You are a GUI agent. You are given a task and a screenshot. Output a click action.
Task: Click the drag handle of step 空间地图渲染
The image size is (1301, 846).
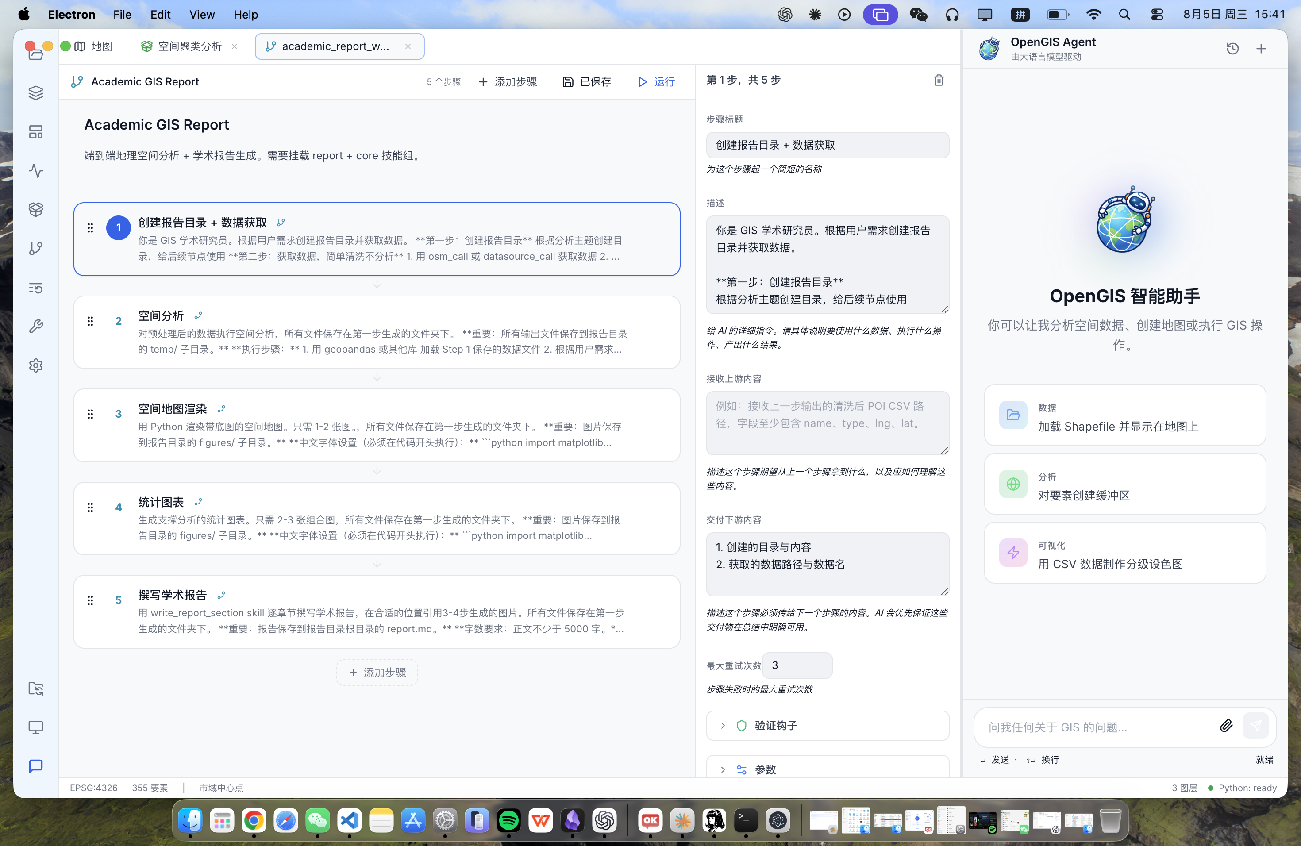click(x=90, y=414)
